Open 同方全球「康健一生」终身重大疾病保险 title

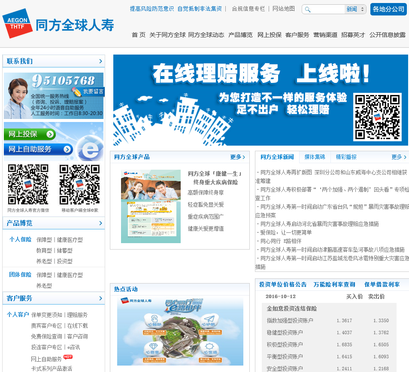215,178
